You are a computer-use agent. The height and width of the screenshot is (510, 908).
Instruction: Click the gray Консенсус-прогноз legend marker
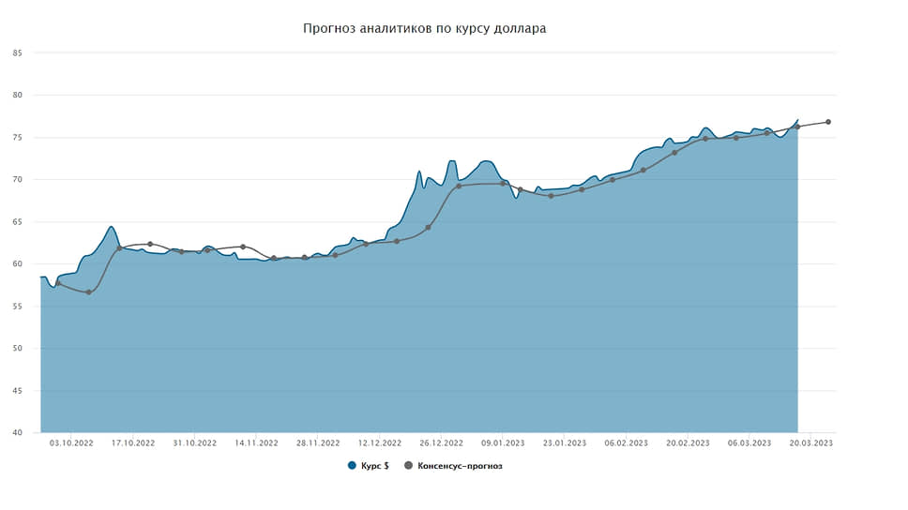[408, 465]
